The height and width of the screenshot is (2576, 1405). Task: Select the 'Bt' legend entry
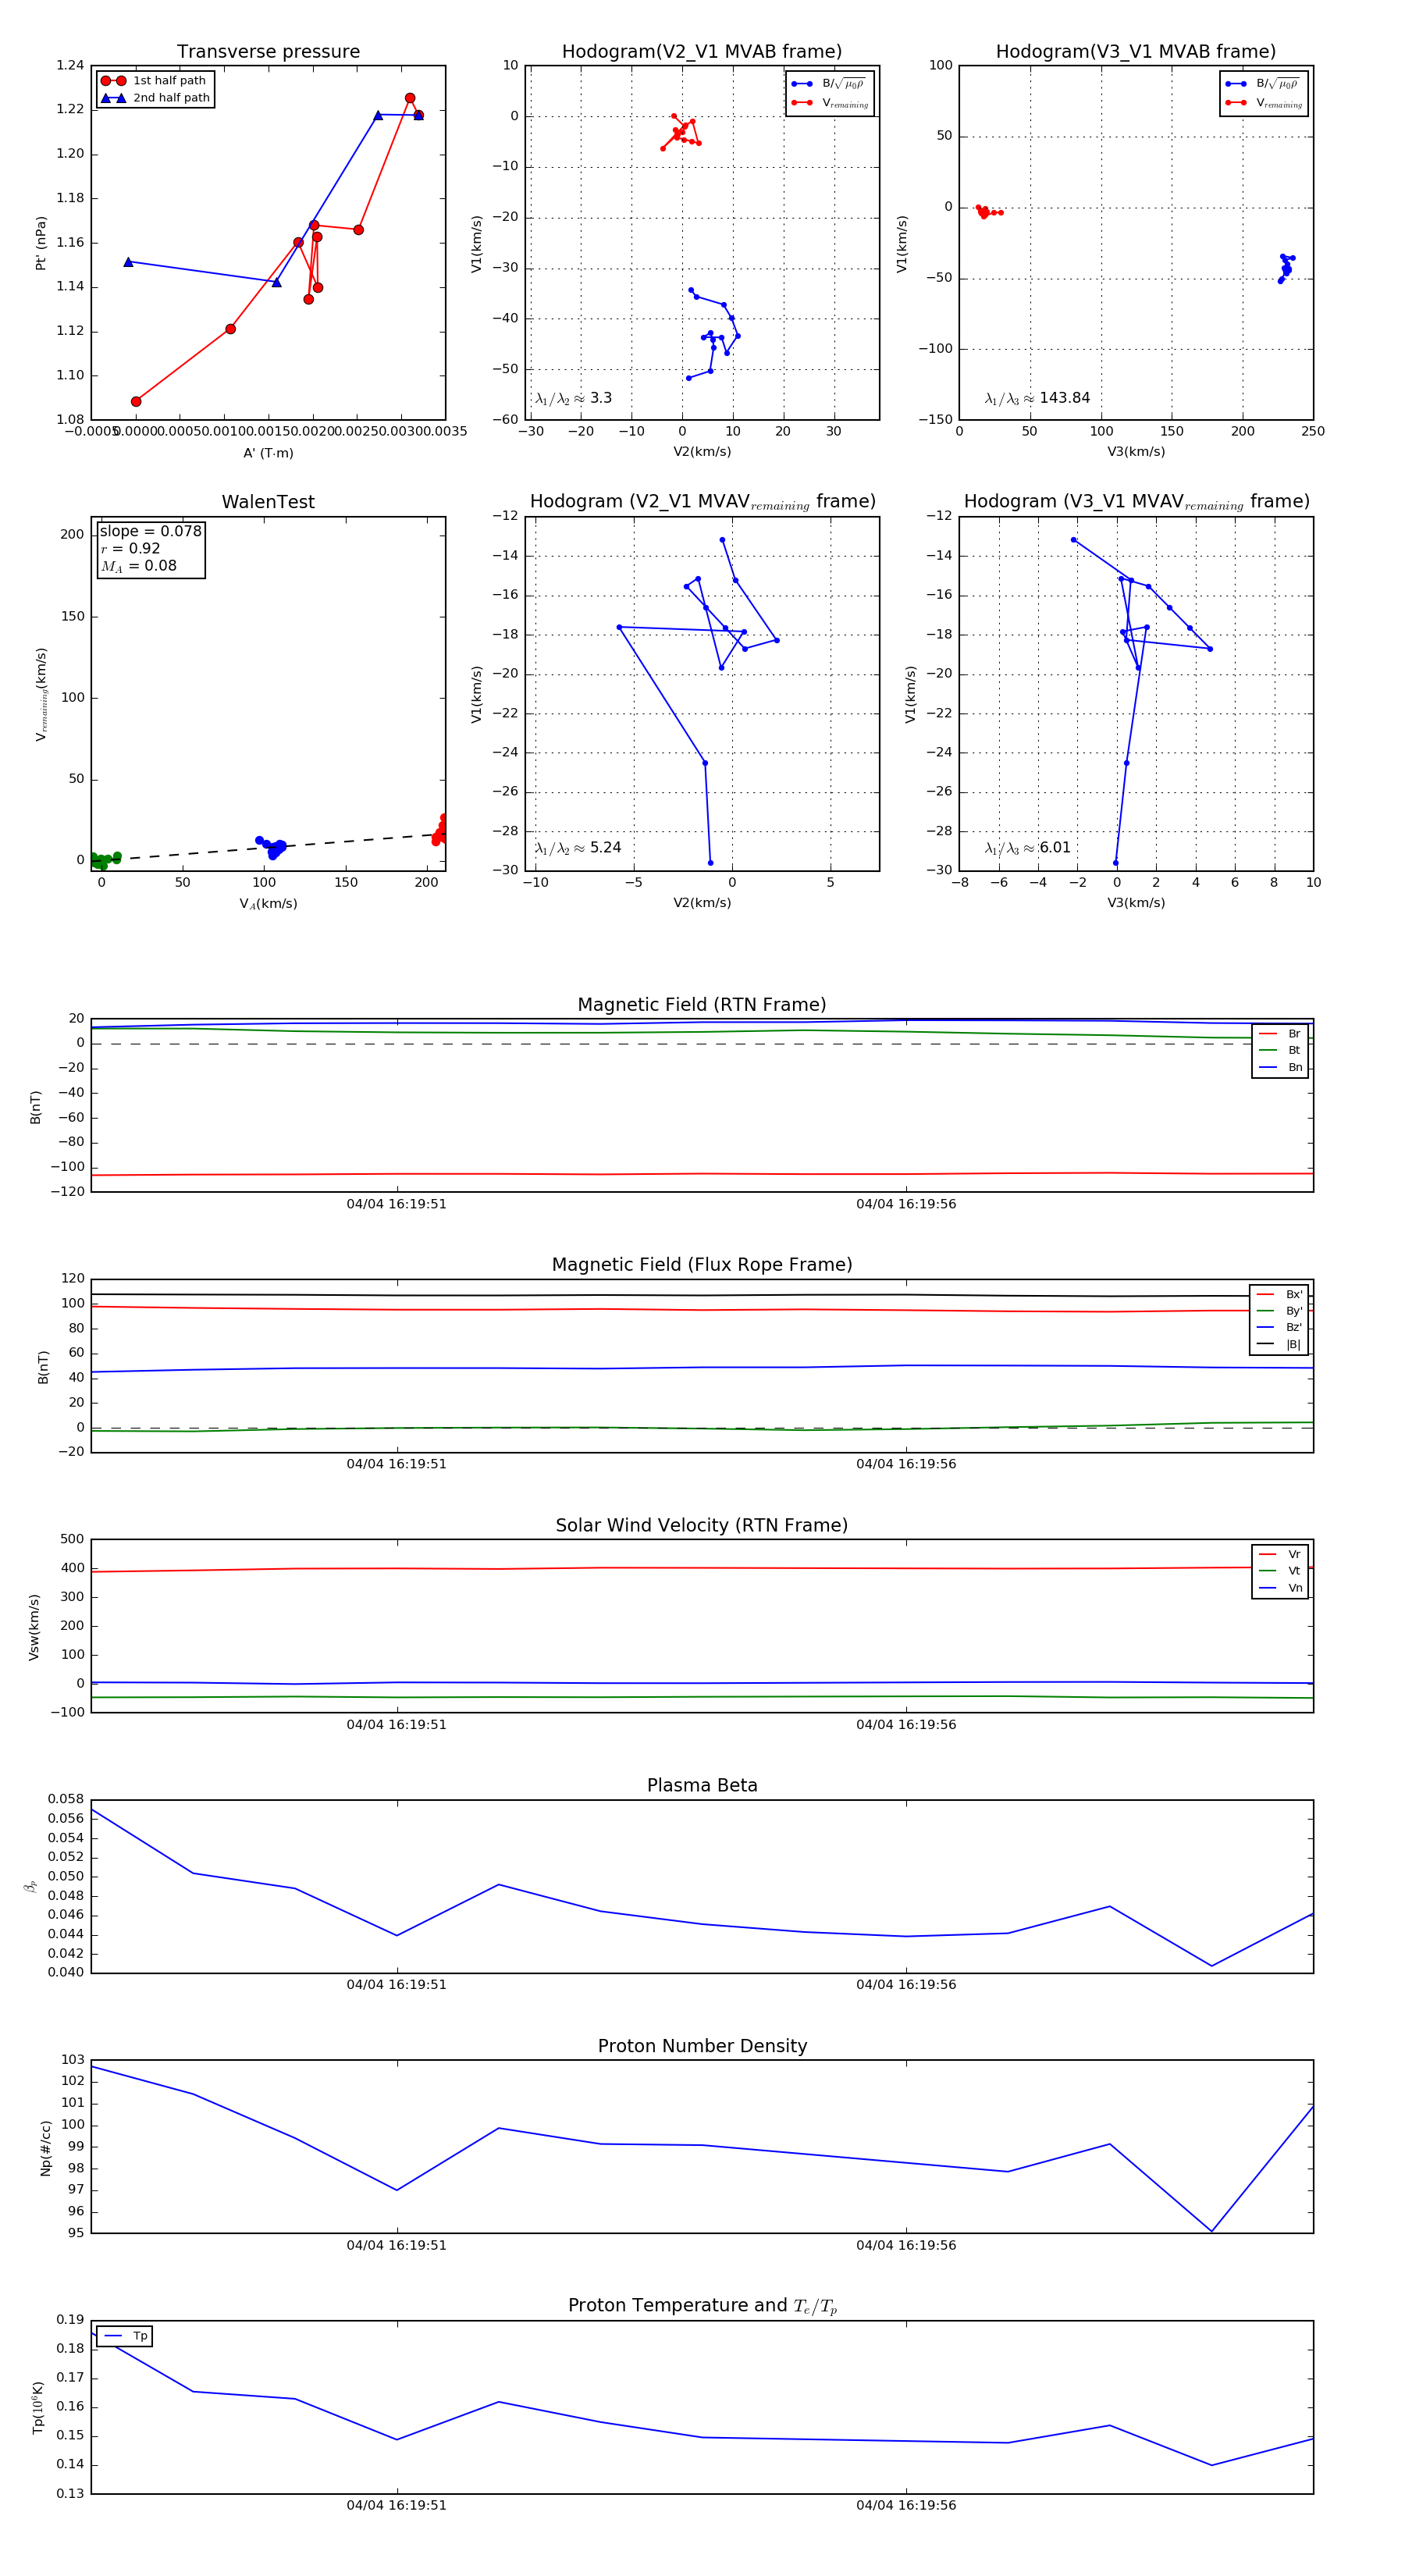coord(1280,1050)
